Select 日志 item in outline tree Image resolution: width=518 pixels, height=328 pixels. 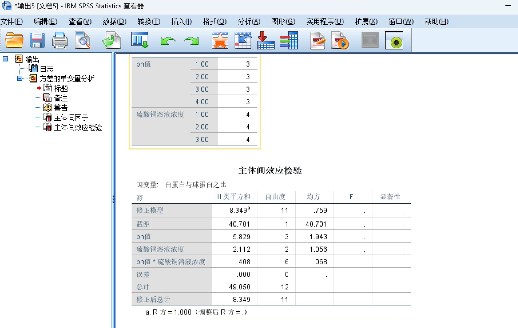pos(47,69)
